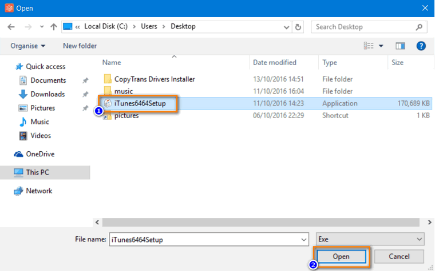Change the view layout icon

[369, 46]
